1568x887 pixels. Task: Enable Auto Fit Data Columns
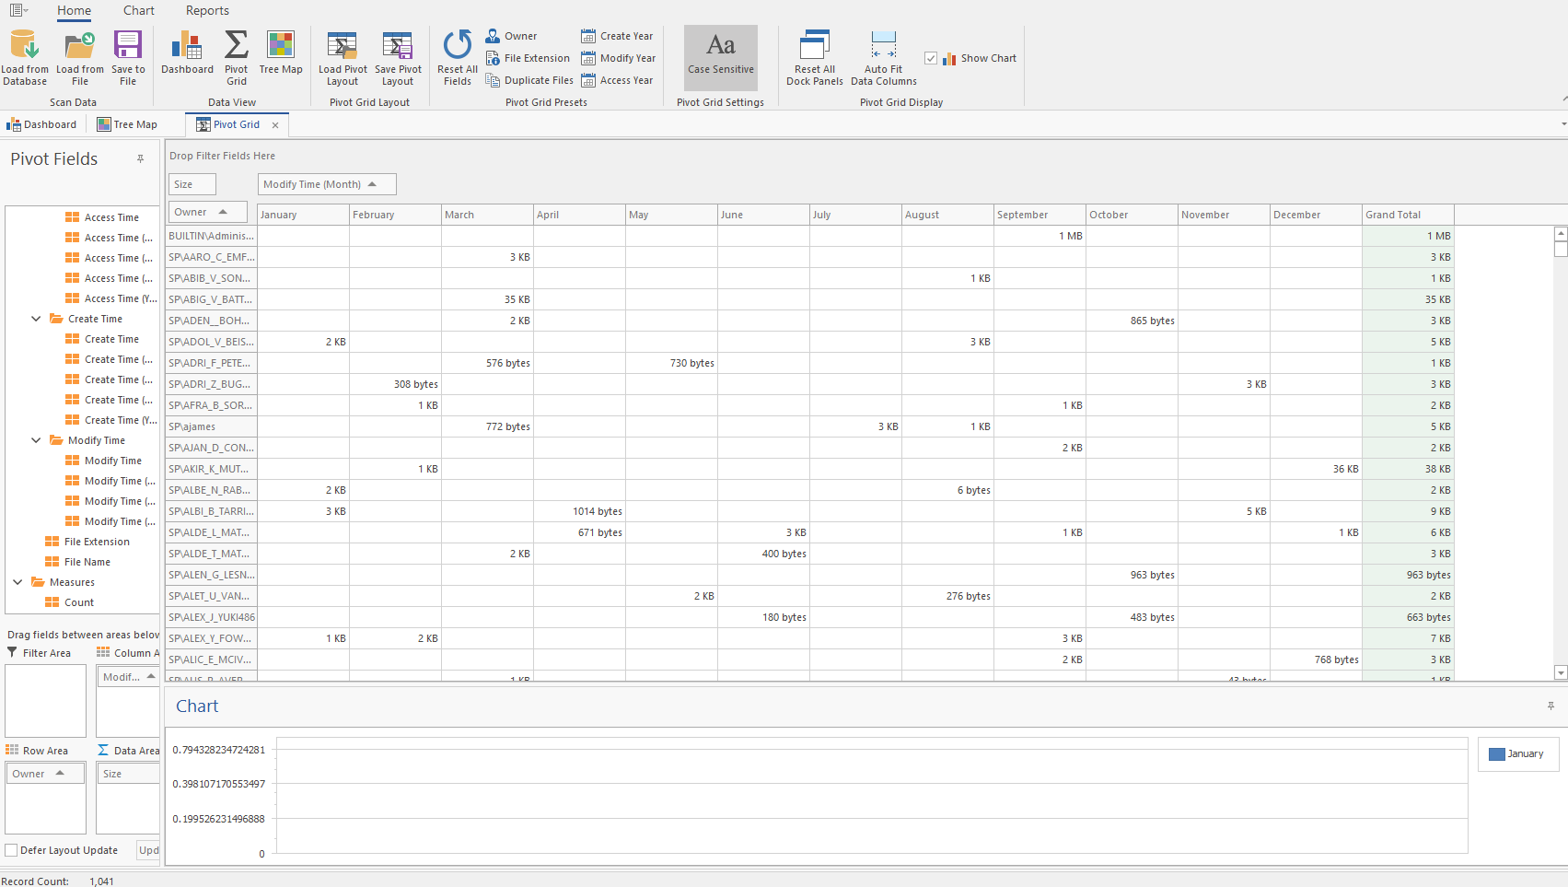[x=883, y=57]
